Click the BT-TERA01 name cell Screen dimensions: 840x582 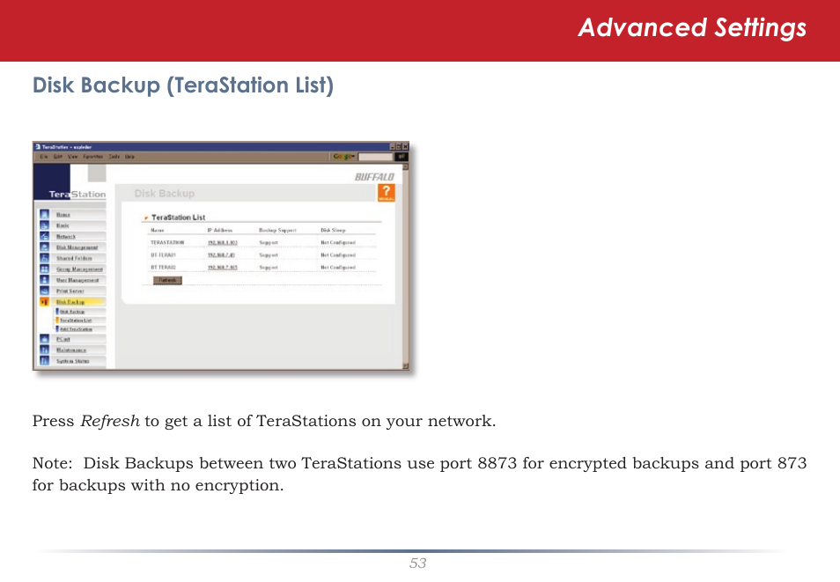tap(164, 255)
